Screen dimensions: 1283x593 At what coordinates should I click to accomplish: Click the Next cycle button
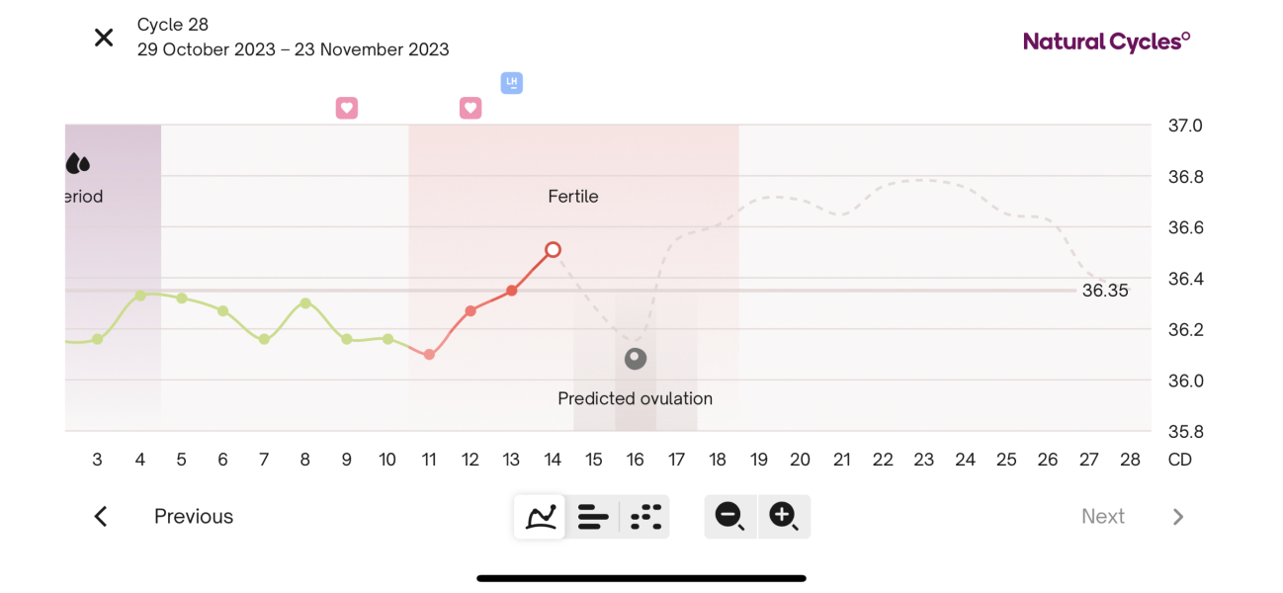(x=1103, y=516)
